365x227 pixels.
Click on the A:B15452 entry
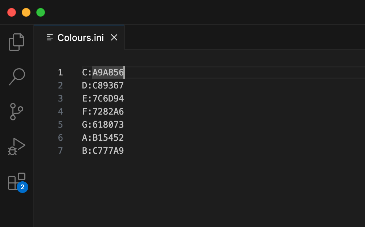click(x=103, y=138)
